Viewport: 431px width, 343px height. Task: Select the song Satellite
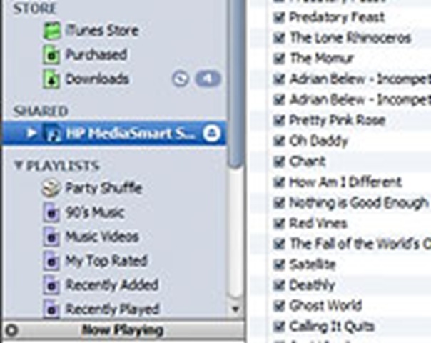click(x=313, y=264)
